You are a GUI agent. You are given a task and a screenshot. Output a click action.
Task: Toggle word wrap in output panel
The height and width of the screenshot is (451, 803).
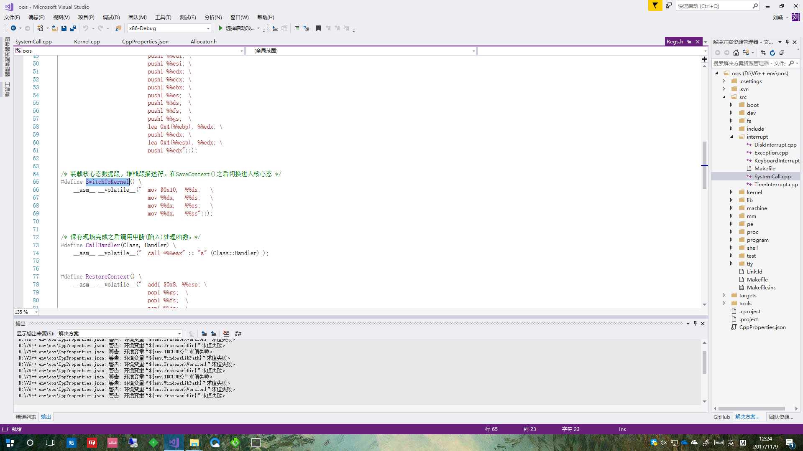point(238,334)
